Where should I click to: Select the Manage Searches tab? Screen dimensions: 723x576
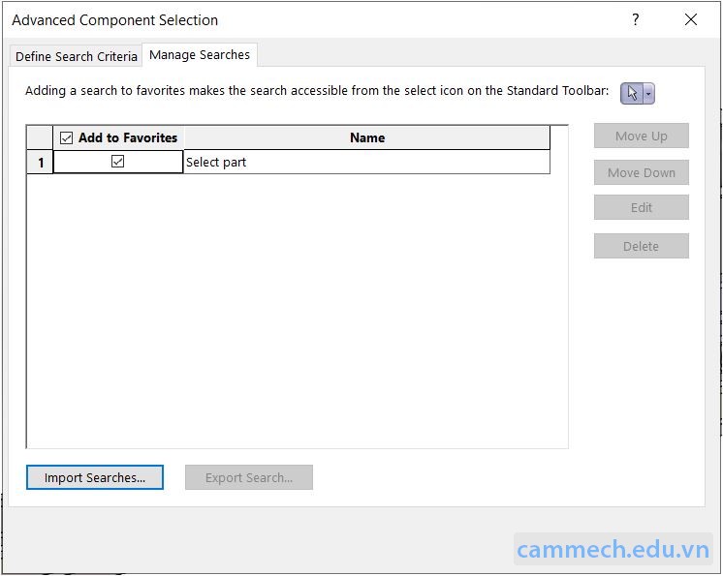coord(200,55)
